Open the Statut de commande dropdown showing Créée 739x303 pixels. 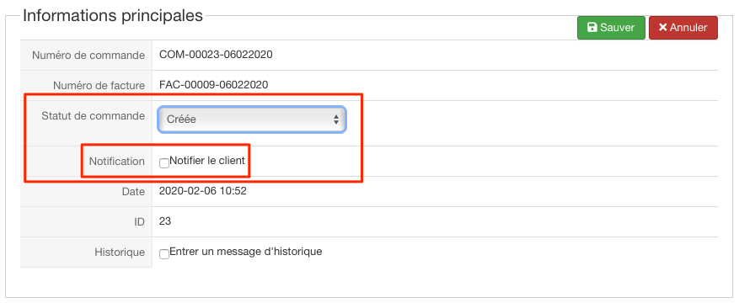(252, 120)
